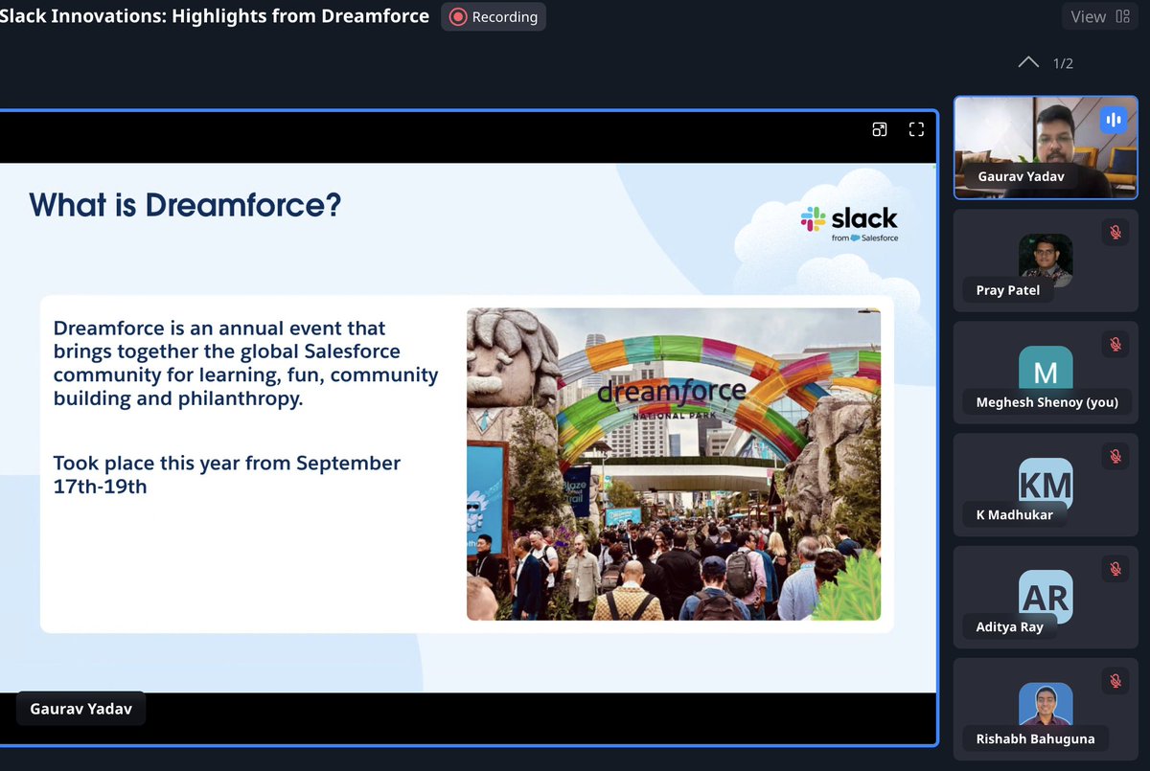The height and width of the screenshot is (771, 1150).
Task: Click Aditya Ray's muted microphone icon
Action: (1115, 568)
